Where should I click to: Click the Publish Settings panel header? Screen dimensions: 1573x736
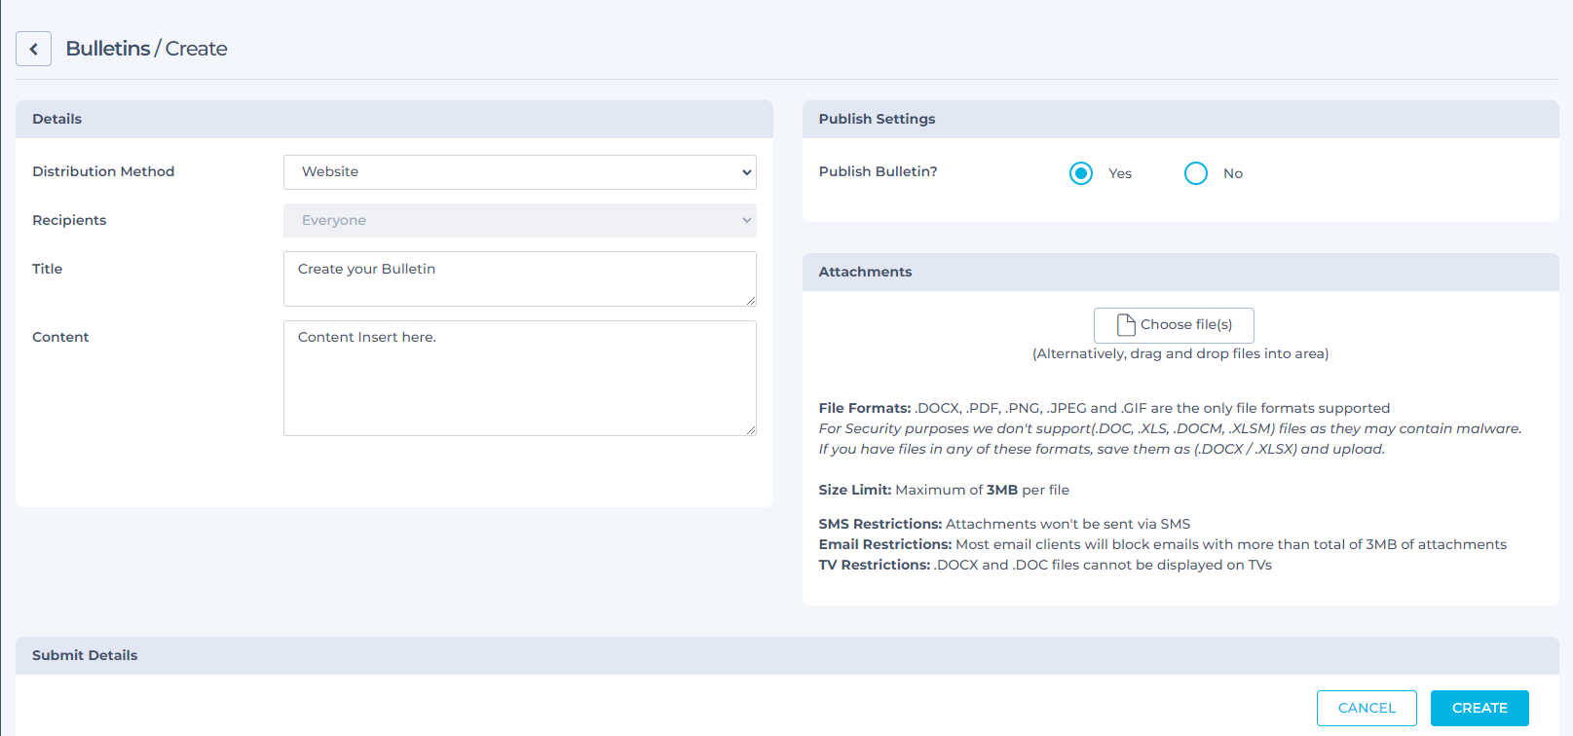tap(877, 119)
